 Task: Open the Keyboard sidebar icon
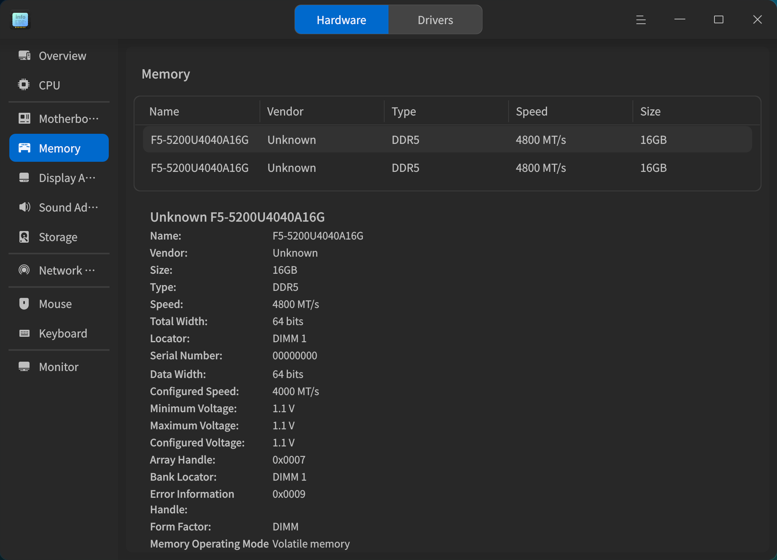click(x=24, y=333)
